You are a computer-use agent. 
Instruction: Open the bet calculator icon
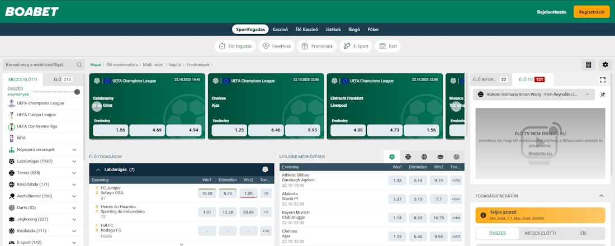coord(588,65)
